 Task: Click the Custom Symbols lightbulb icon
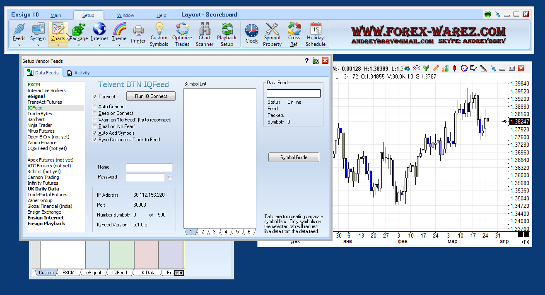coord(159,34)
